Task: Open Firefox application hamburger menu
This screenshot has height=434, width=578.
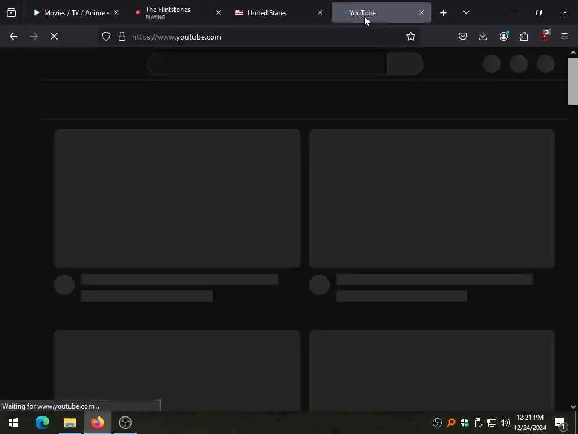Action: [x=564, y=36]
